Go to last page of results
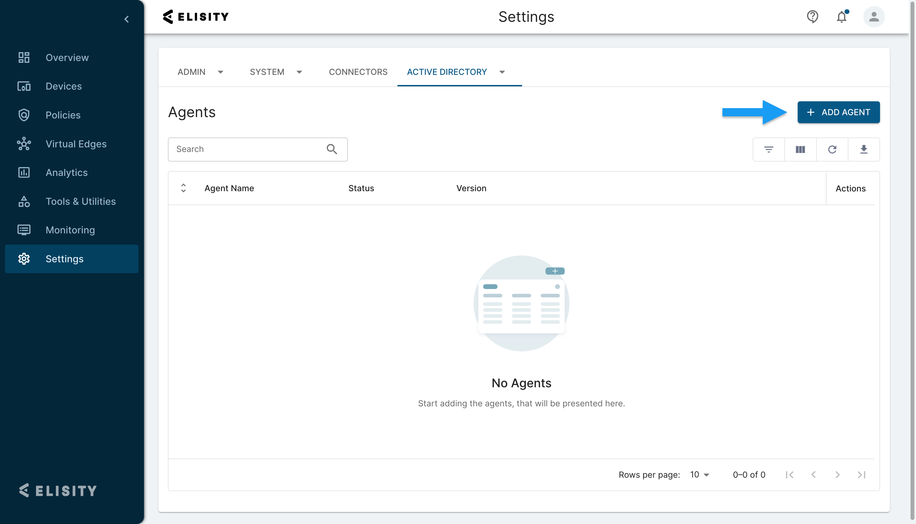Screen dimensions: 916x524 861,475
